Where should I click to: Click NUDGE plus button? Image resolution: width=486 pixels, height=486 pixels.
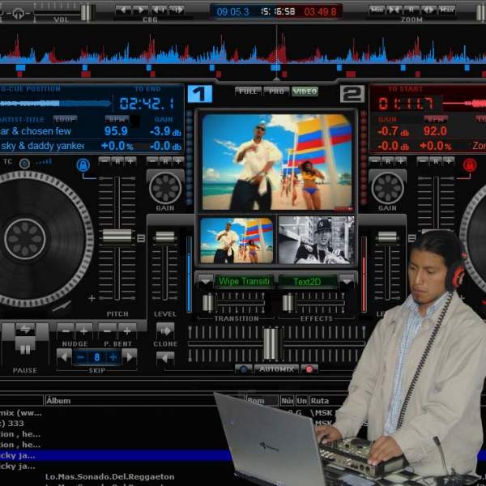83,331
